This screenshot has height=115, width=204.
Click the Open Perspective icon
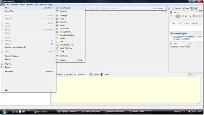pos(169,9)
